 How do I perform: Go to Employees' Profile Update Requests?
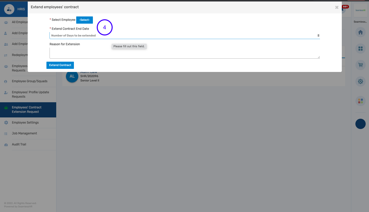click(x=30, y=94)
